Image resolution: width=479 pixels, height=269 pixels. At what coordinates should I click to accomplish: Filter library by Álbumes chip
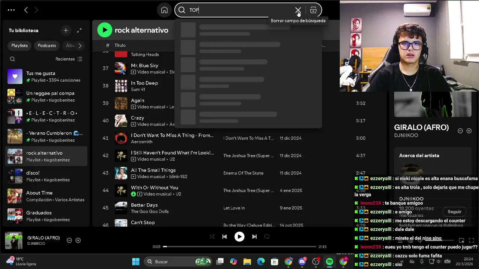[x=70, y=46]
